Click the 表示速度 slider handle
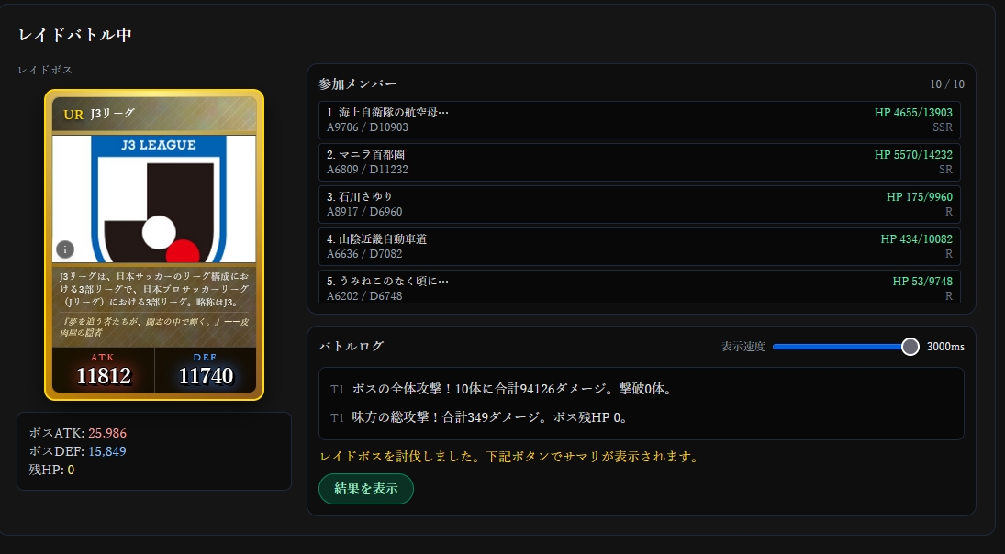The height and width of the screenshot is (554, 1005). (x=910, y=347)
